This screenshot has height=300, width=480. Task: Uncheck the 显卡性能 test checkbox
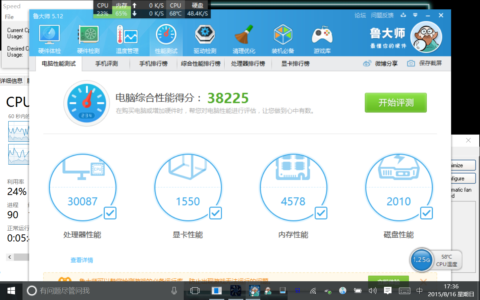point(215,213)
